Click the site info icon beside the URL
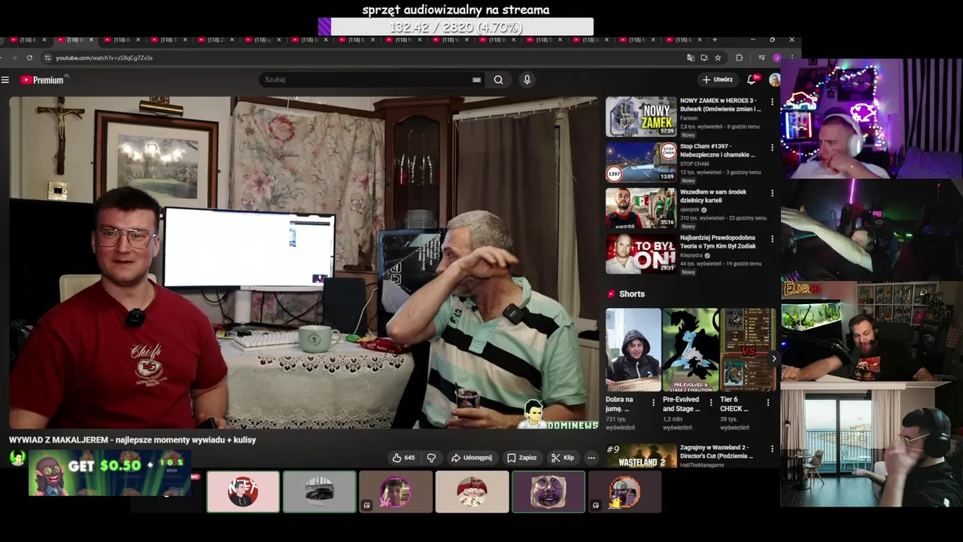This screenshot has width=963, height=542. pyautogui.click(x=47, y=58)
